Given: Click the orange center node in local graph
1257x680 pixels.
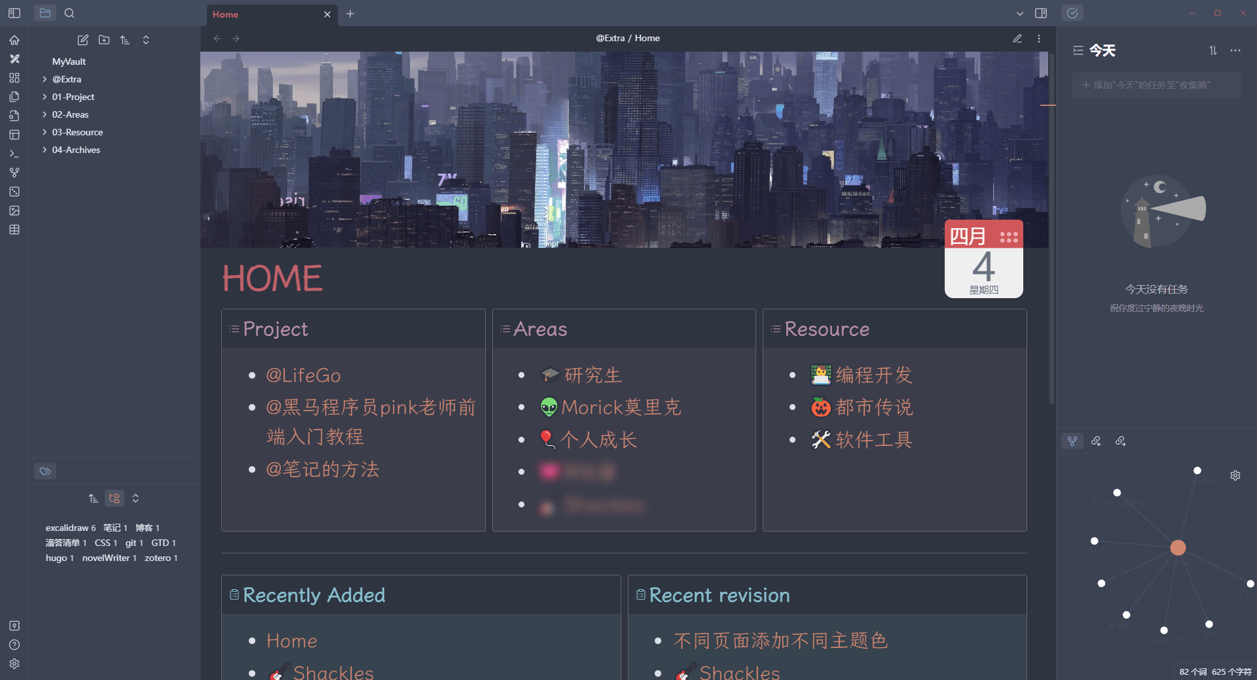Looking at the screenshot, I should [1178, 547].
